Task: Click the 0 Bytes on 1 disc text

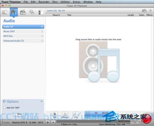Action: [69, 124]
